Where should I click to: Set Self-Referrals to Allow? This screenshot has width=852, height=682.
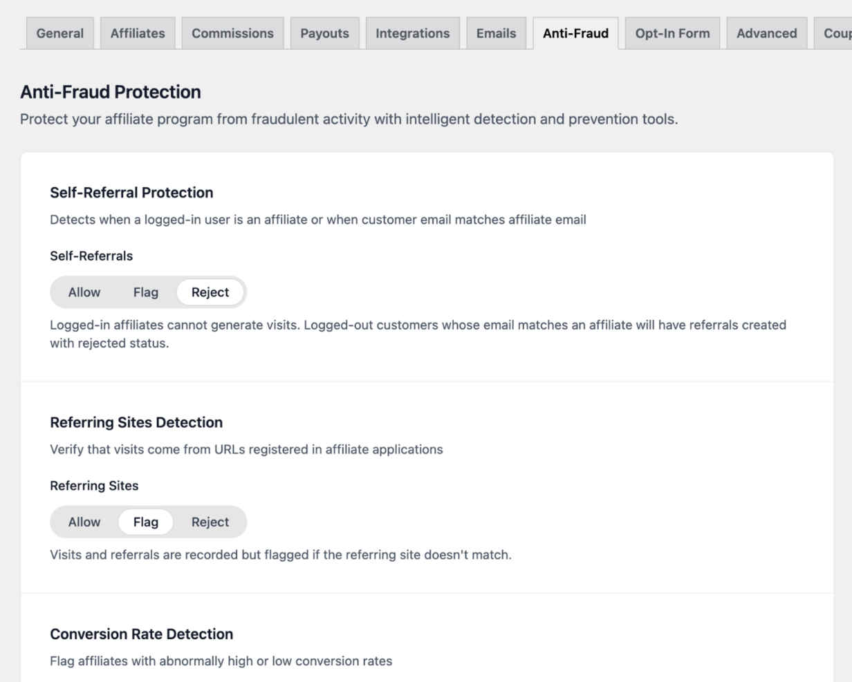(x=84, y=292)
